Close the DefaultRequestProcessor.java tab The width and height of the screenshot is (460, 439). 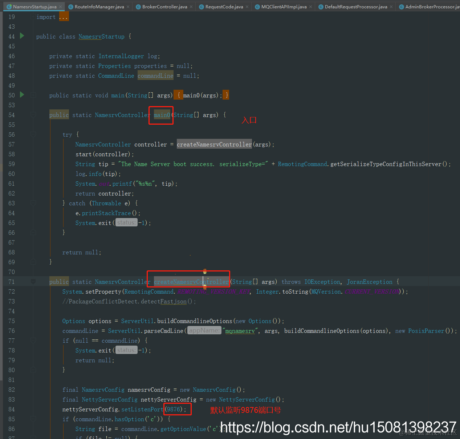[x=391, y=7]
